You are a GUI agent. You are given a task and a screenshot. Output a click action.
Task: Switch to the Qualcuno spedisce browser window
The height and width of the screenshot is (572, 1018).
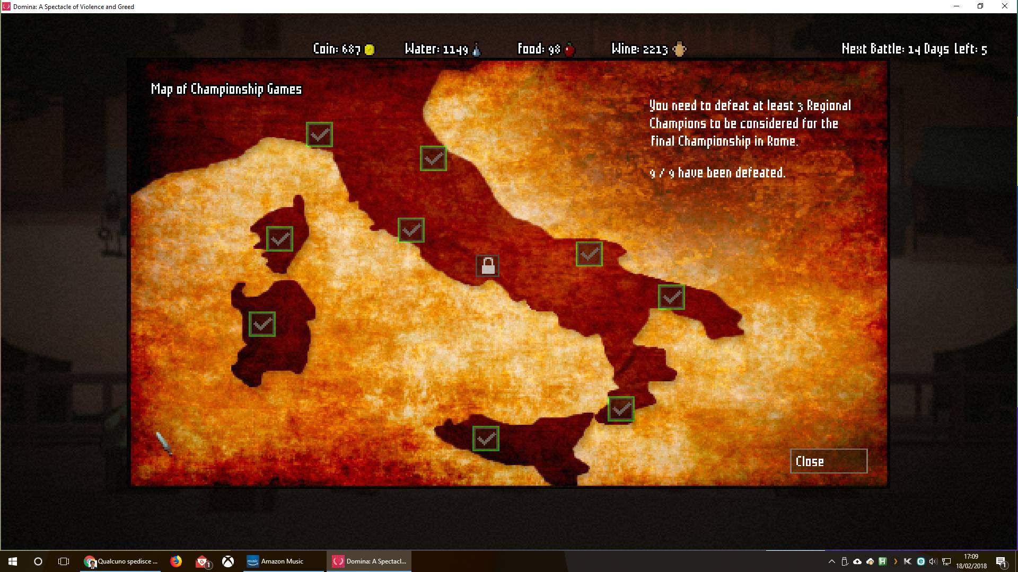121,561
